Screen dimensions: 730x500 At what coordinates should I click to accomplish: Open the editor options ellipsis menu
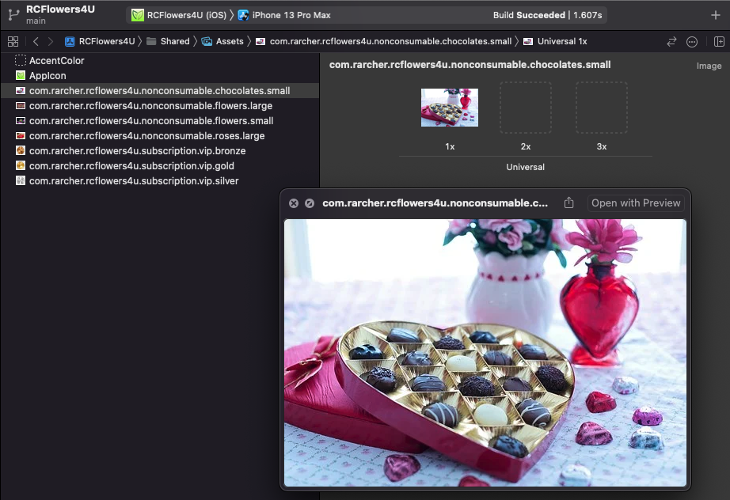[x=692, y=41]
